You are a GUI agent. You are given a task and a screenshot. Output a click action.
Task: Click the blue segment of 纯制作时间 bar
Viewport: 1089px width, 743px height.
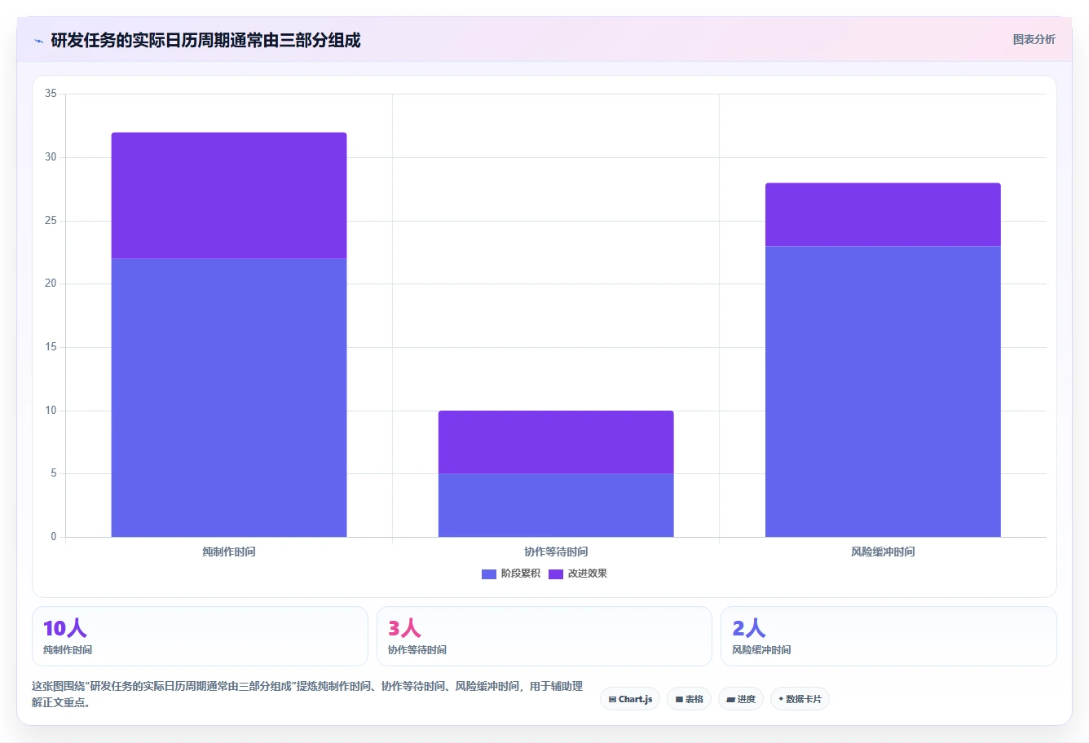coord(229,398)
